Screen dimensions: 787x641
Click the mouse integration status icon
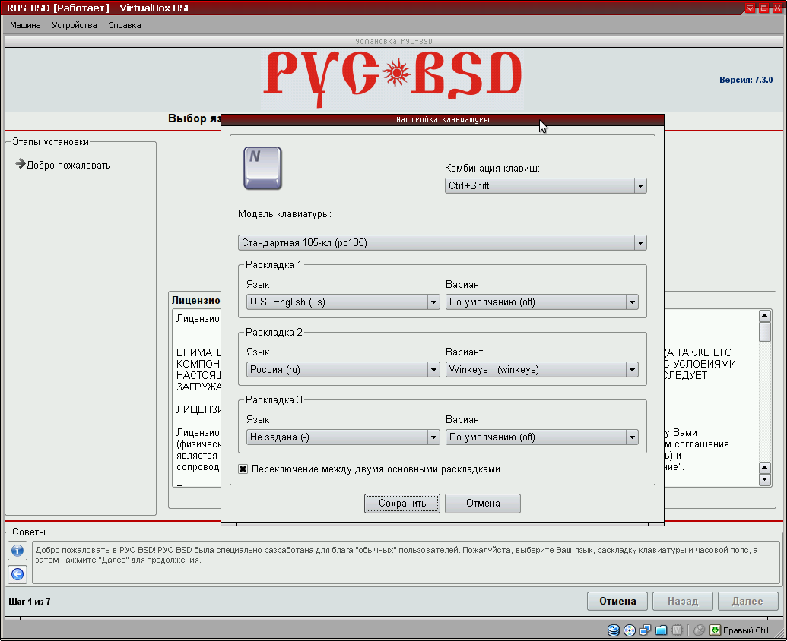(699, 630)
